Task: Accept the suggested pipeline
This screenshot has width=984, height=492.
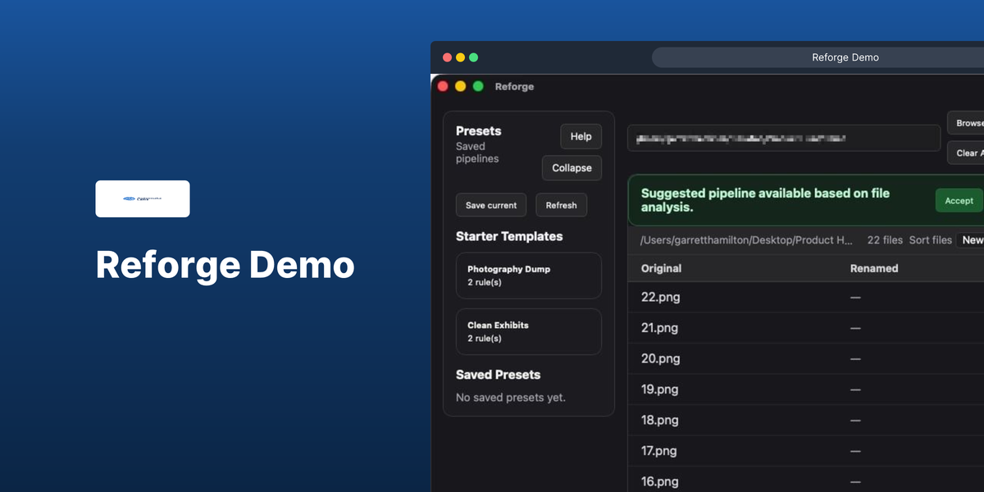Action: 959,200
